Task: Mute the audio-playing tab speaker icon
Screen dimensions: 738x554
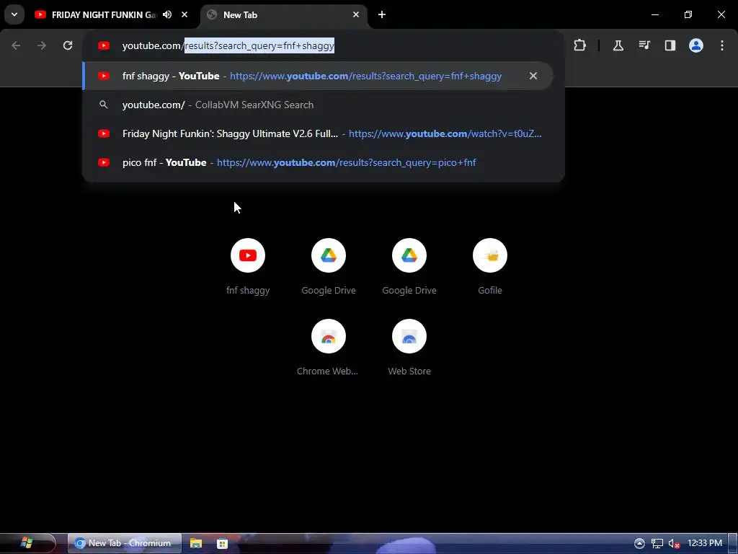Action: pyautogui.click(x=167, y=14)
